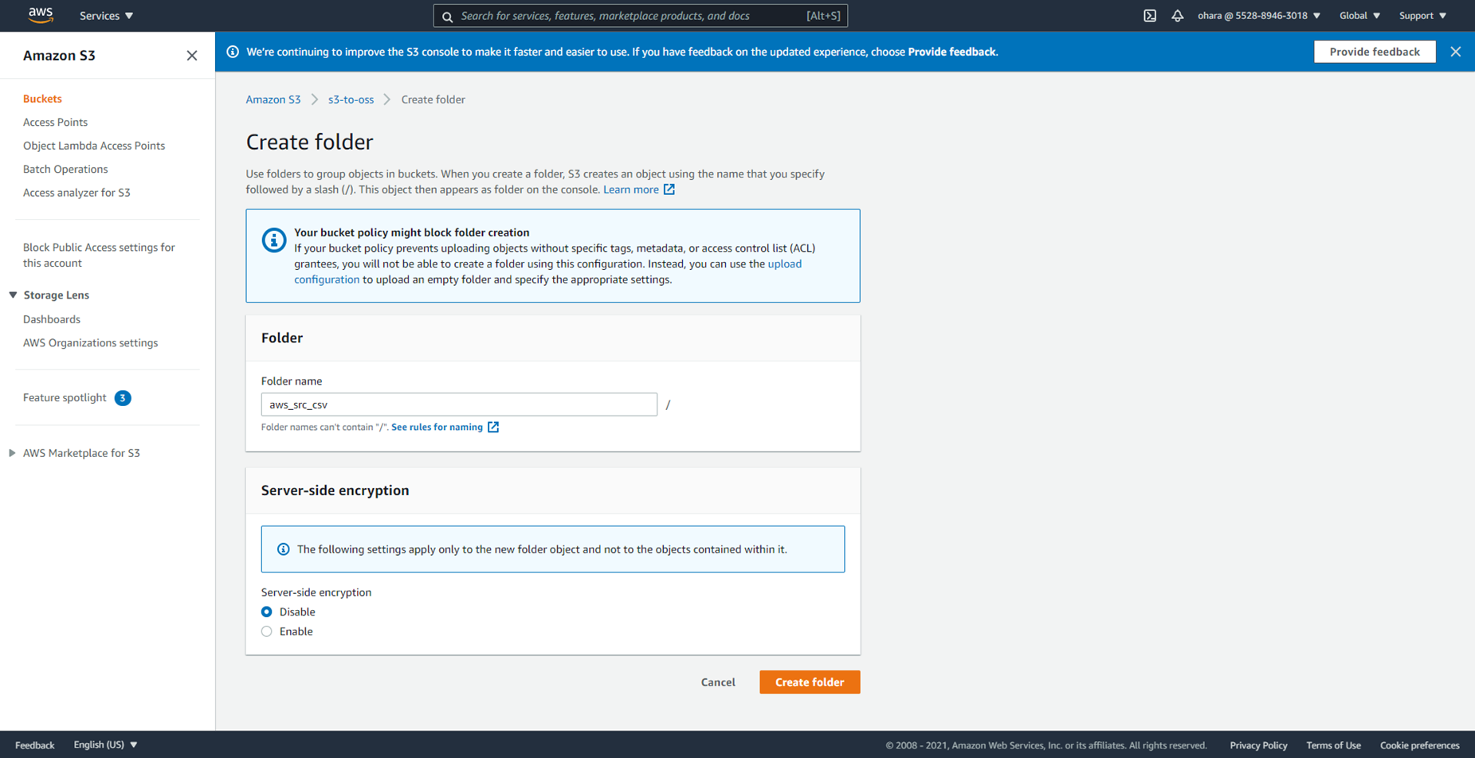The height and width of the screenshot is (758, 1475).
Task: Click the Folder name input field
Action: pos(459,404)
